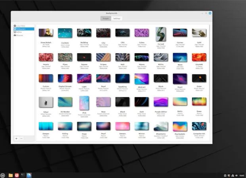Pick the 3D Render wallpaper

click(65, 102)
